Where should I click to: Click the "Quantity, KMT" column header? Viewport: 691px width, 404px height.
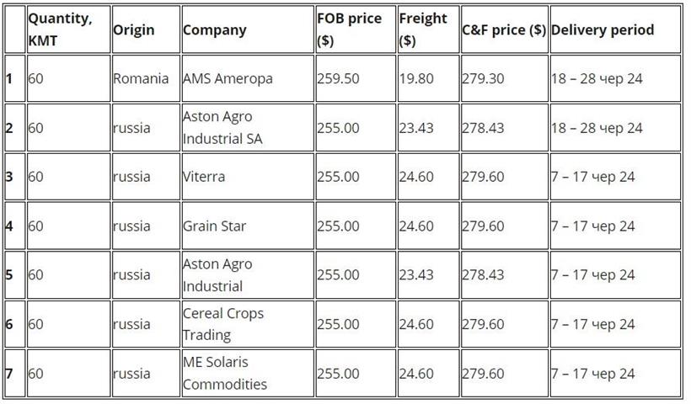pos(59,29)
